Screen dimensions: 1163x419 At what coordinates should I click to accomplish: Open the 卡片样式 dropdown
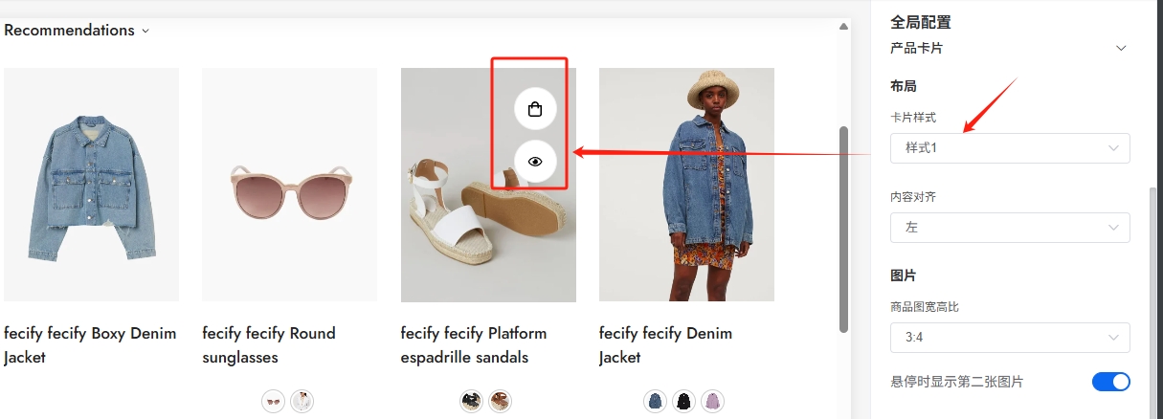coord(1009,148)
